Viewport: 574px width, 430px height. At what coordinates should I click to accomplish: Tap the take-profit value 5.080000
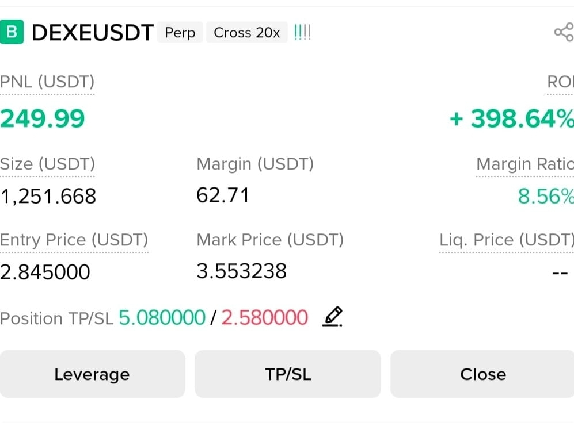pyautogui.click(x=162, y=317)
